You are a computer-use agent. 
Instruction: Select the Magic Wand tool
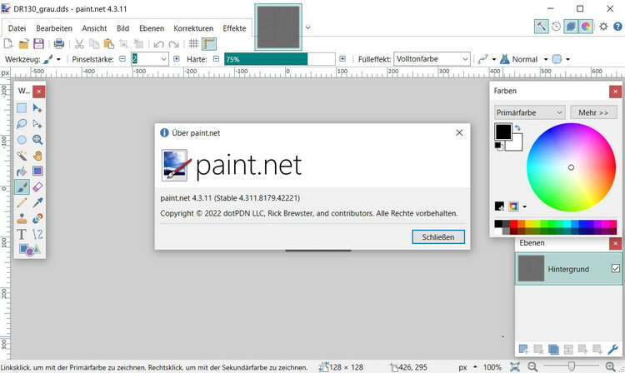tap(22, 156)
